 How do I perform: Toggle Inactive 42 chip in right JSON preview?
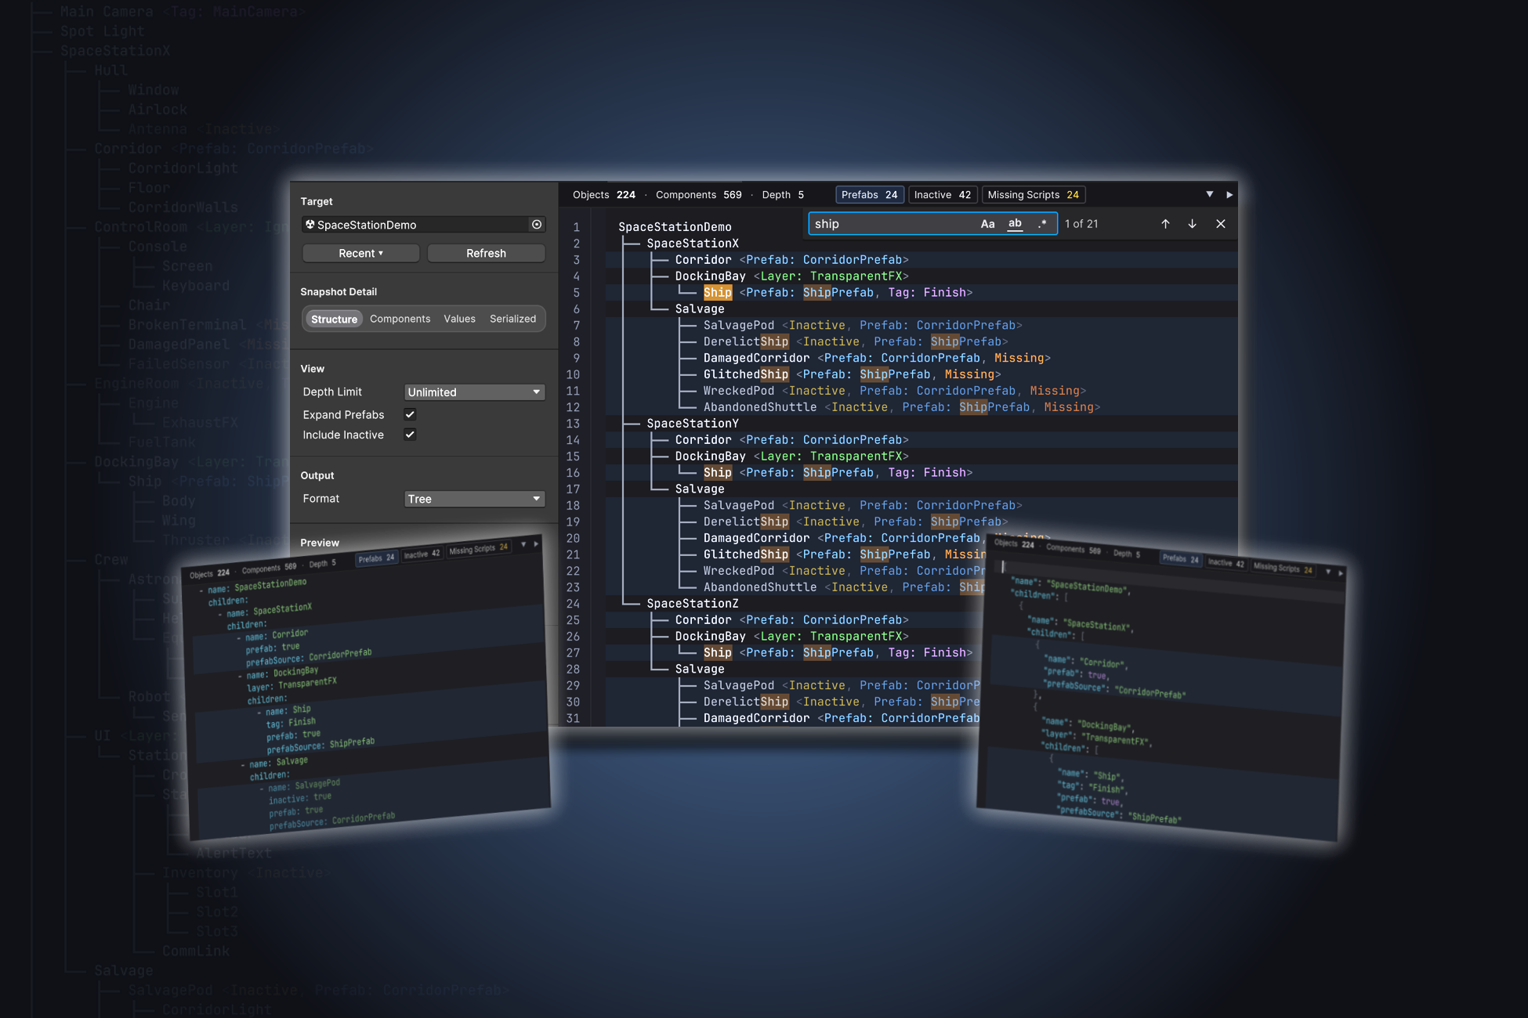pyautogui.click(x=1226, y=563)
